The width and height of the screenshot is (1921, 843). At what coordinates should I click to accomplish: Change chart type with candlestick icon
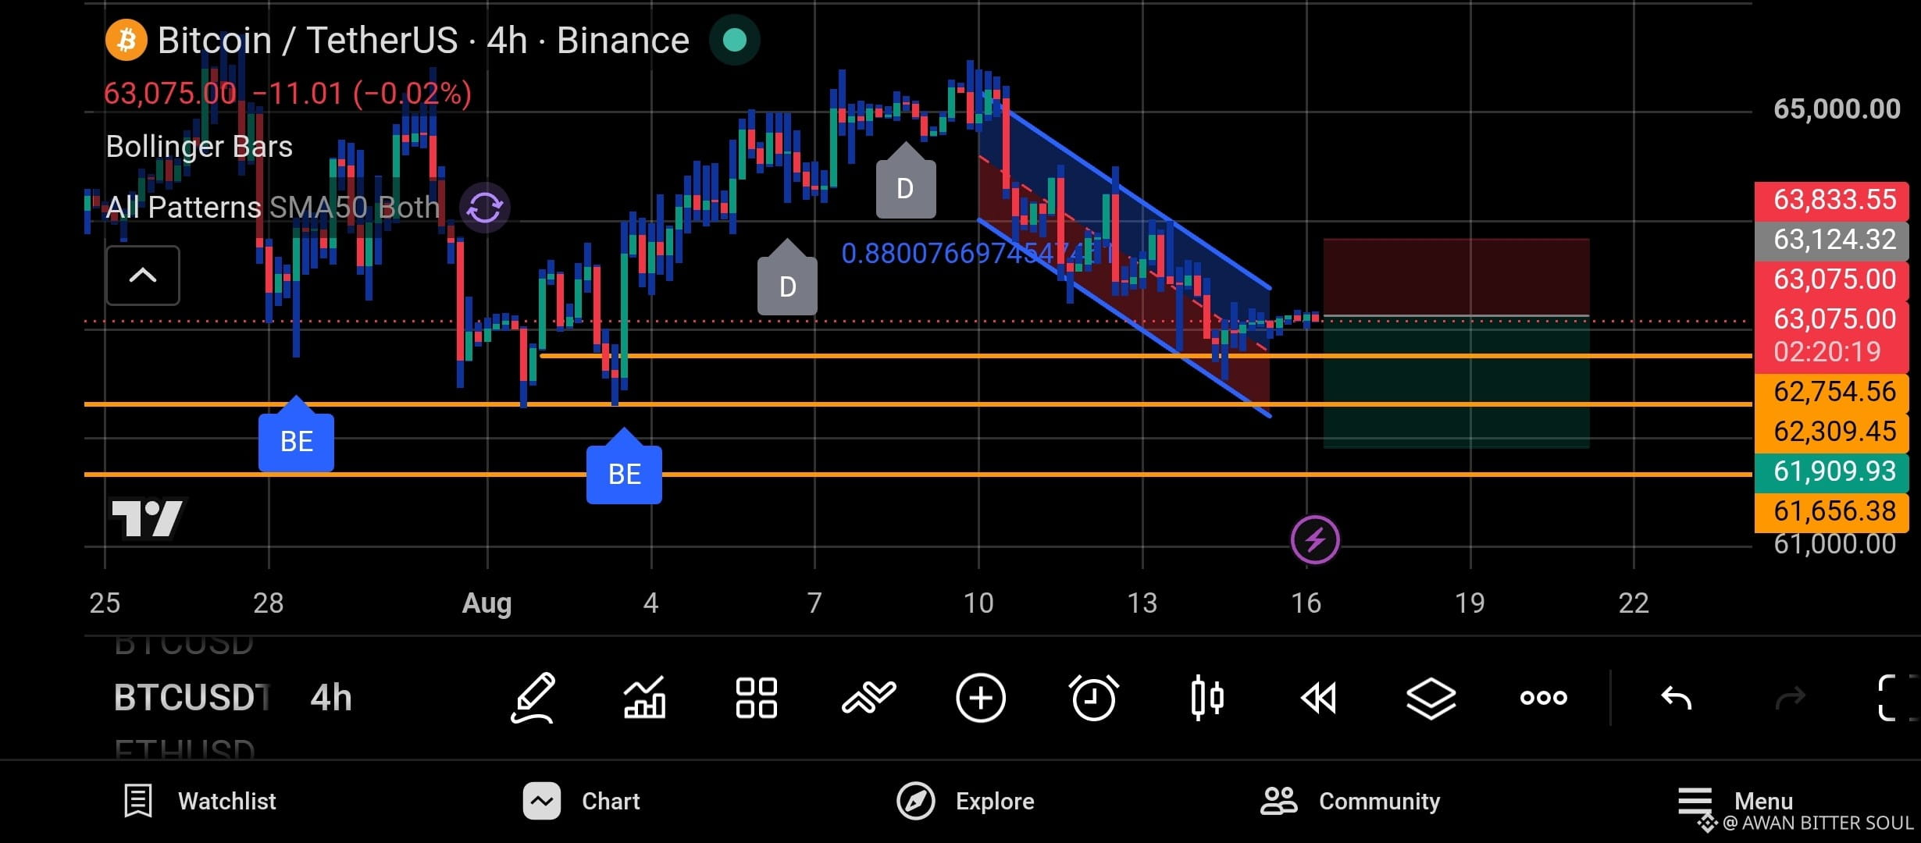tap(1206, 698)
